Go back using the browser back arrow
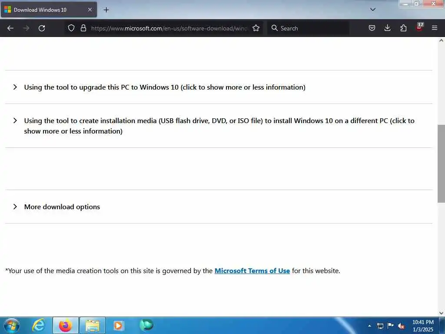This screenshot has width=445, height=334. tap(10, 28)
